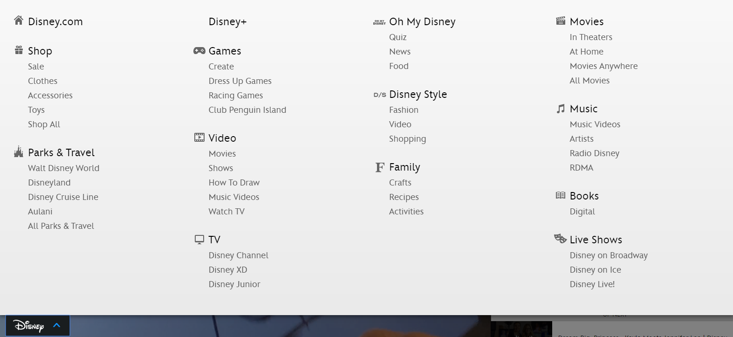This screenshot has width=733, height=337.
Task: Click the Books open book icon
Action: pyautogui.click(x=561, y=195)
